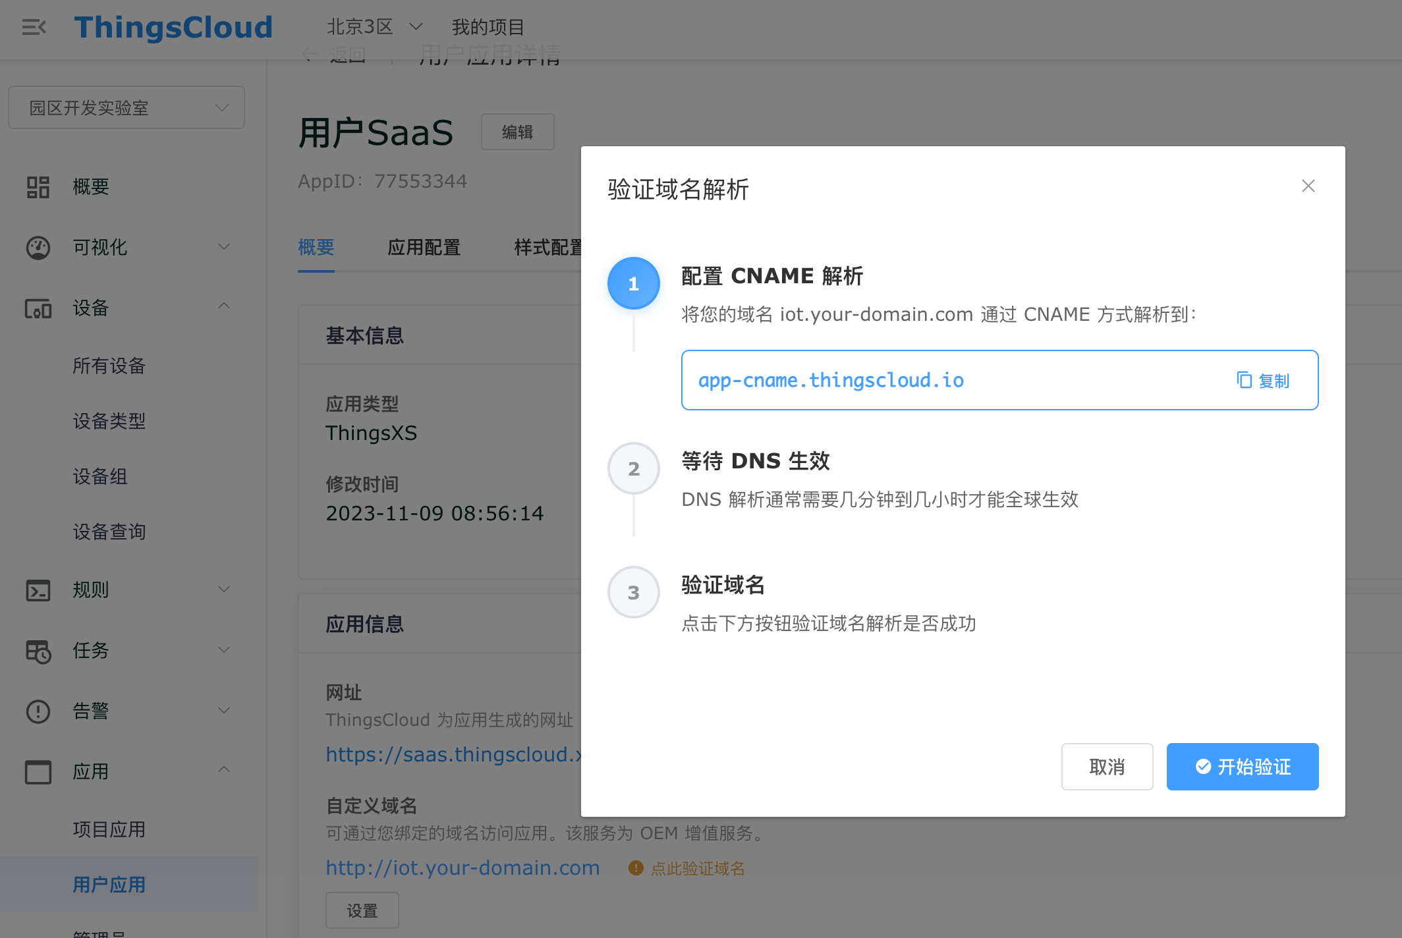Collapse the 设备 menu section
This screenshot has height=938, width=1402.
(224, 306)
